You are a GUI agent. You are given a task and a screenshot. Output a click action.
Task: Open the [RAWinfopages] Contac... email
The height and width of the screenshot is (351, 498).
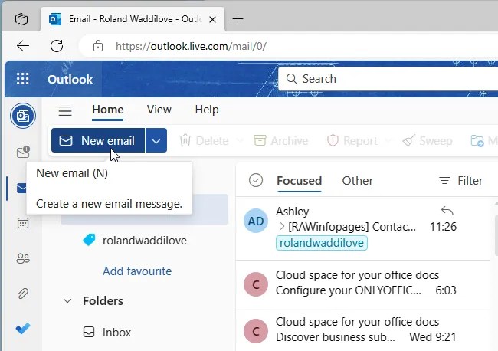pos(363,228)
